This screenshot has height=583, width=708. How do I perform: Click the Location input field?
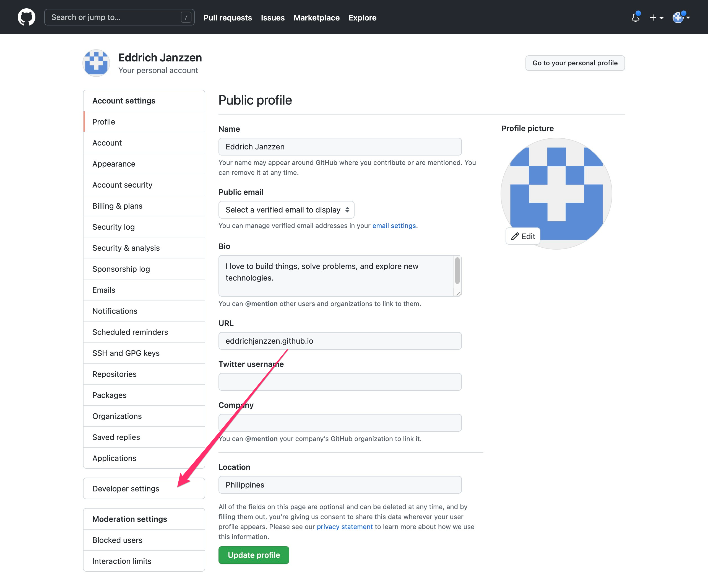click(340, 484)
